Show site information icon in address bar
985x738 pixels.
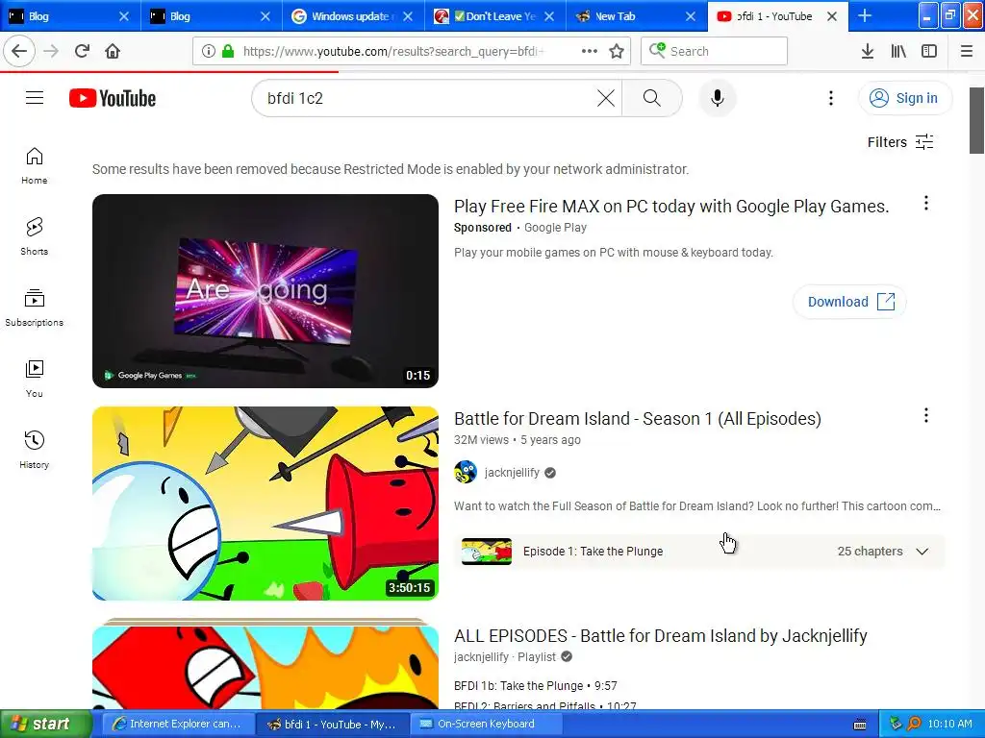pyautogui.click(x=208, y=52)
